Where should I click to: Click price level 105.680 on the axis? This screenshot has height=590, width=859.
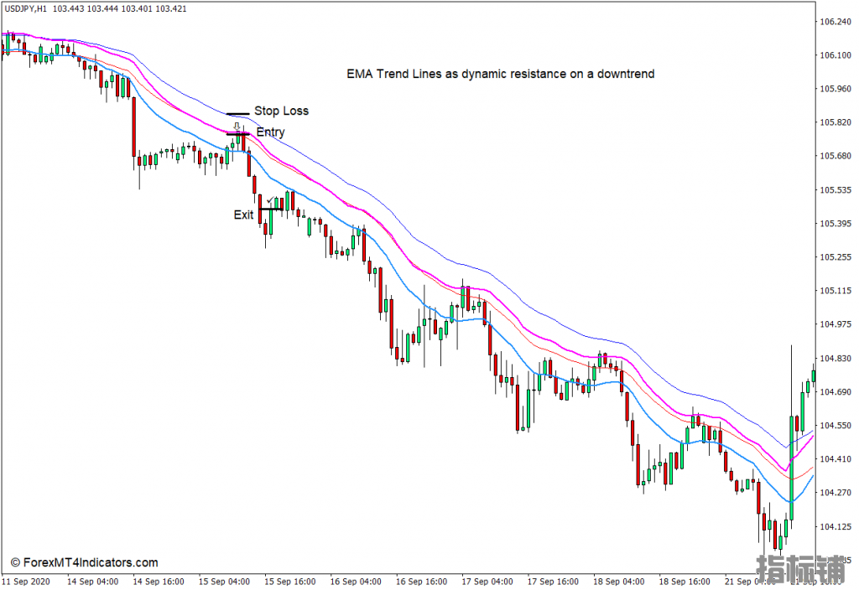tap(836, 156)
